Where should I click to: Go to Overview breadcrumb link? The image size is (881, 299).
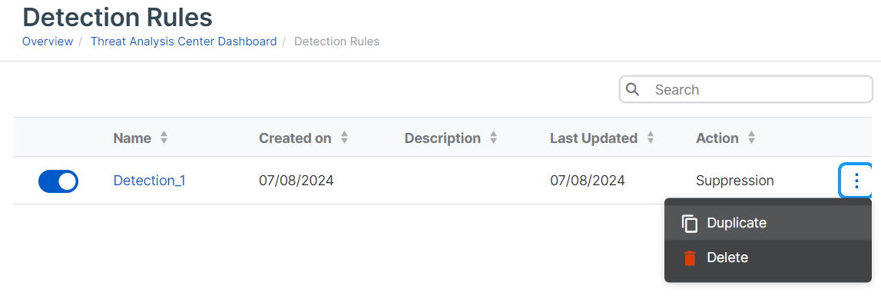[48, 41]
